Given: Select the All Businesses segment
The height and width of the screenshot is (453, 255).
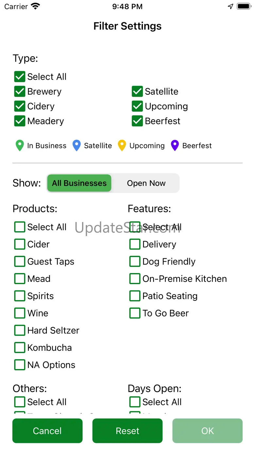Looking at the screenshot, I should (x=79, y=183).
